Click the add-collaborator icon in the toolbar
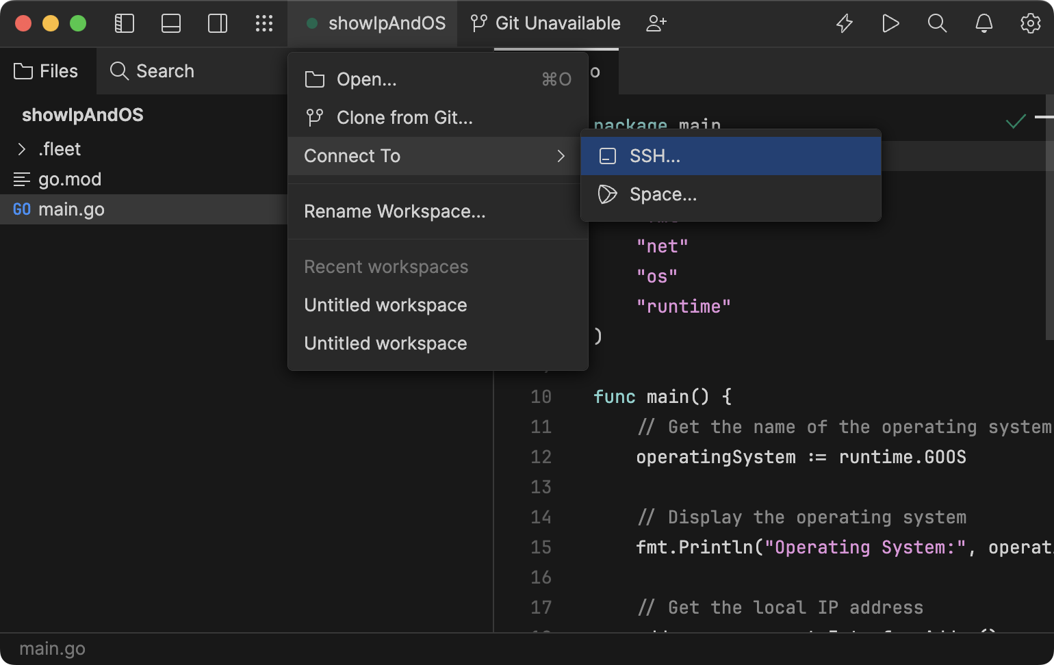This screenshot has height=665, width=1054. click(656, 23)
